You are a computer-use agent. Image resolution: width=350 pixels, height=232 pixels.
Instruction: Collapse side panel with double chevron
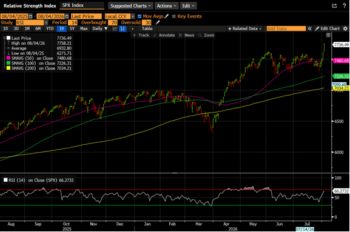point(309,28)
